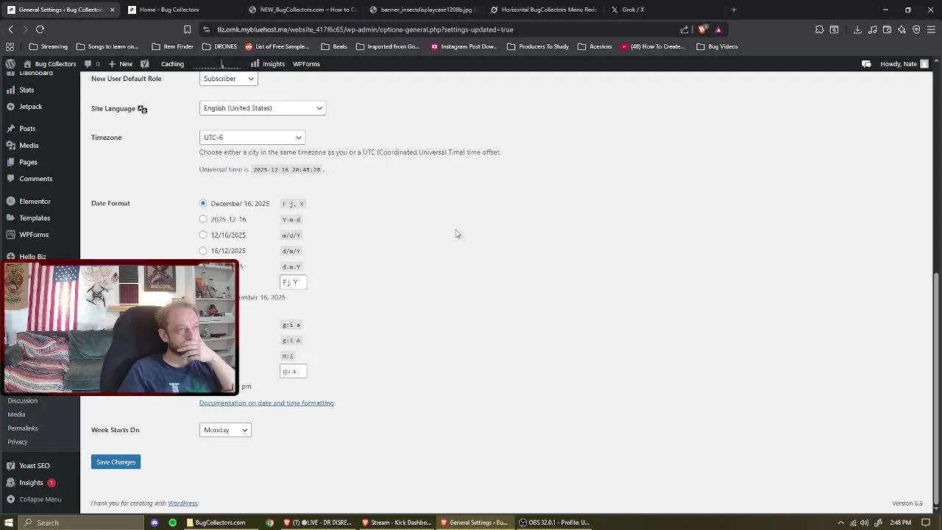
Task: Switch to Home - Bug Collectors tab
Action: pos(169,10)
